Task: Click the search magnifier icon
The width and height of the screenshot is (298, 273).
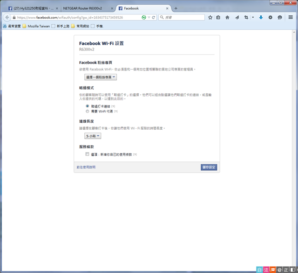Action: [x=162, y=17]
